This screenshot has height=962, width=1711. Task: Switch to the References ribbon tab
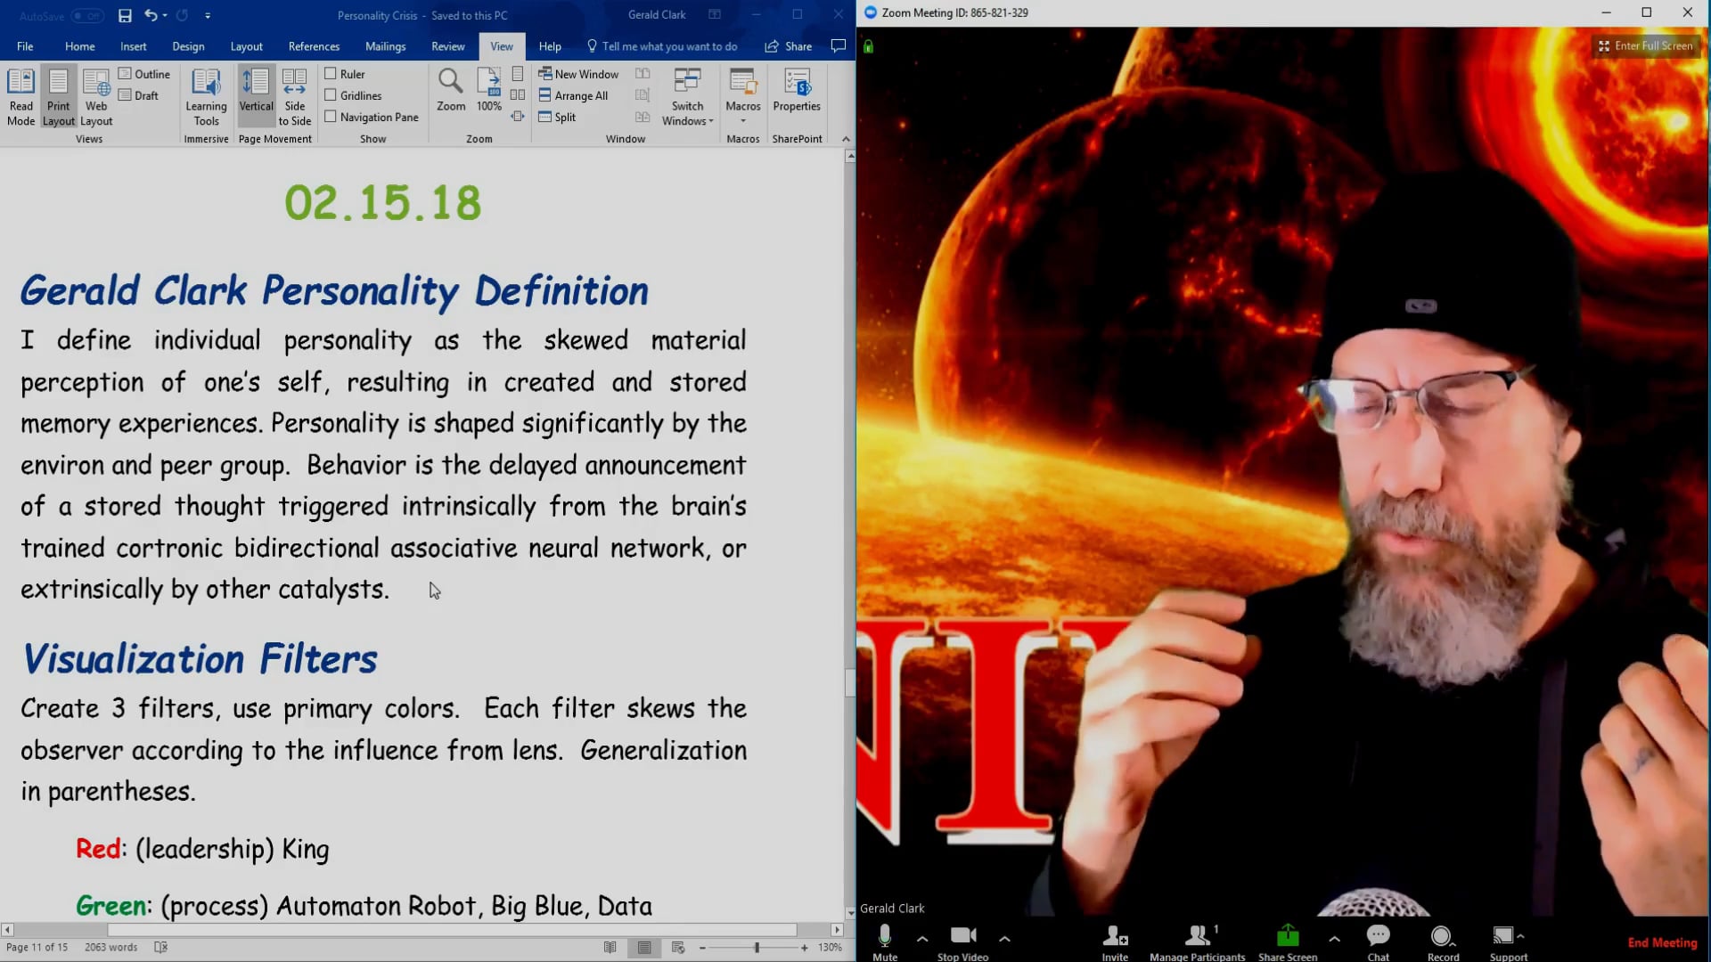[x=314, y=46]
